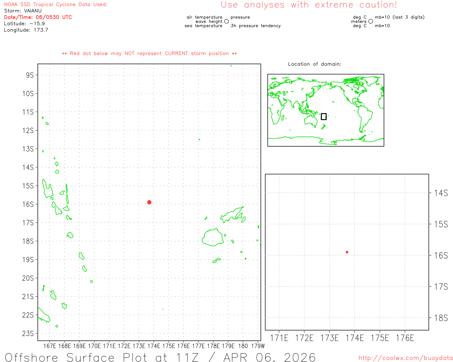Screen dimensions: 453x362
Task: Click the 'Location of domain:' label
Action: [314, 64]
